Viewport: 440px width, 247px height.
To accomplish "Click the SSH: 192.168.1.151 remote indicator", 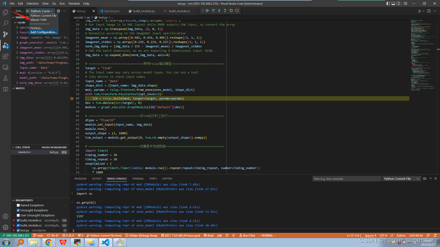I will point(15,236).
